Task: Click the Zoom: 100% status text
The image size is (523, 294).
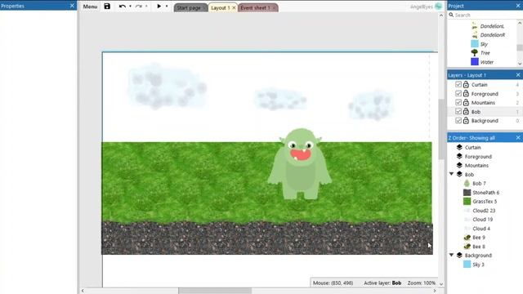Action: point(422,283)
